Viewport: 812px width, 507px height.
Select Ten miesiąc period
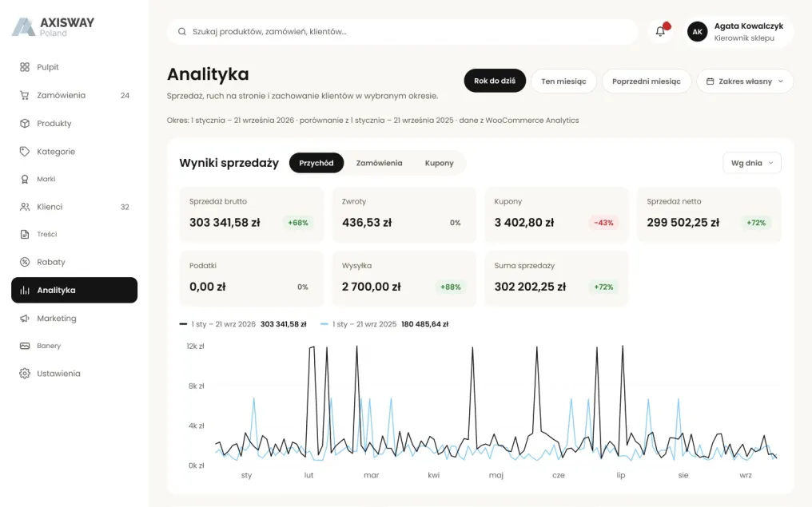pyautogui.click(x=563, y=81)
